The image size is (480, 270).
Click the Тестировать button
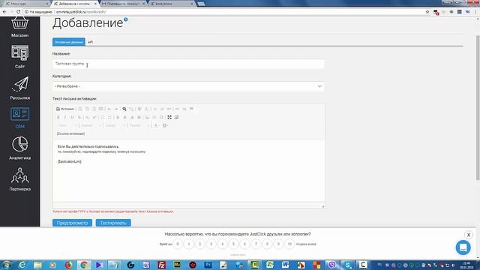coord(113,223)
